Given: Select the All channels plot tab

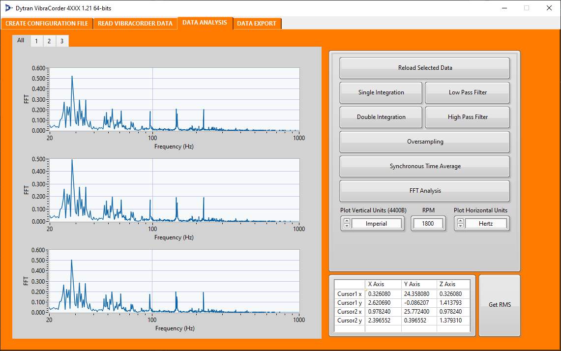Looking at the screenshot, I should tap(21, 41).
